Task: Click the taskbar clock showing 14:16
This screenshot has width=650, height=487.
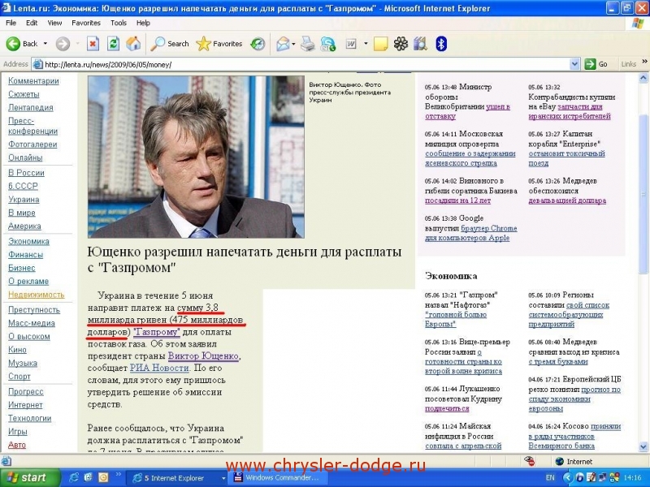Action: [633, 478]
